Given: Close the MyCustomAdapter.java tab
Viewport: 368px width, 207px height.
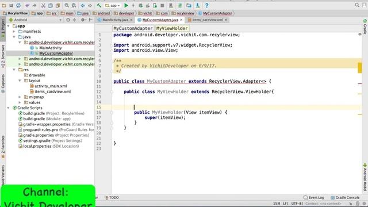Looking at the screenshot, I should pyautogui.click(x=181, y=20).
